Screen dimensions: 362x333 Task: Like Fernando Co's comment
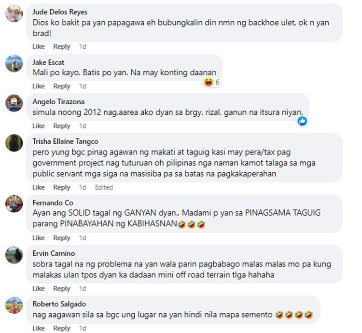39,238
